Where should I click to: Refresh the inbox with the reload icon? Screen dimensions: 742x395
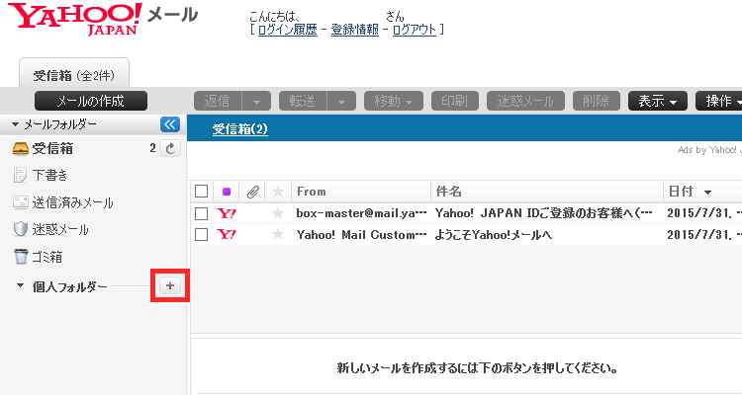(170, 148)
